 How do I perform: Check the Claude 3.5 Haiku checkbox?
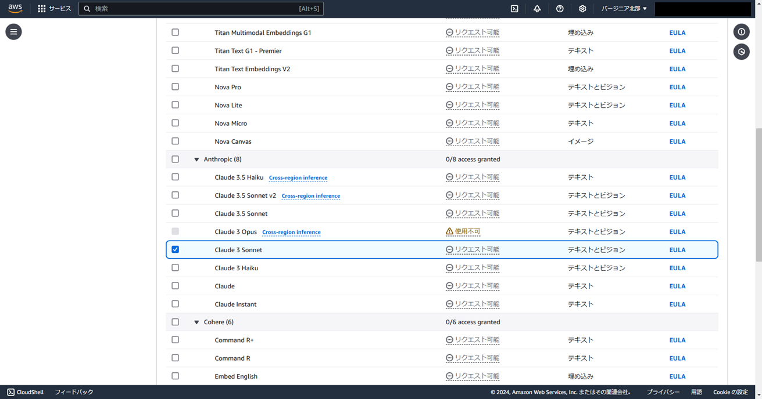pyautogui.click(x=175, y=177)
